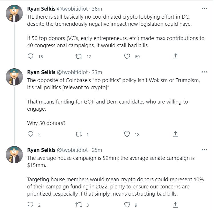Reply to the crypto lobbying tweet
The image size is (214, 213).
click(31, 57)
